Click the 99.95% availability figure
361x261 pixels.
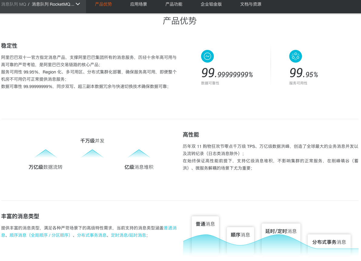[x=304, y=73]
